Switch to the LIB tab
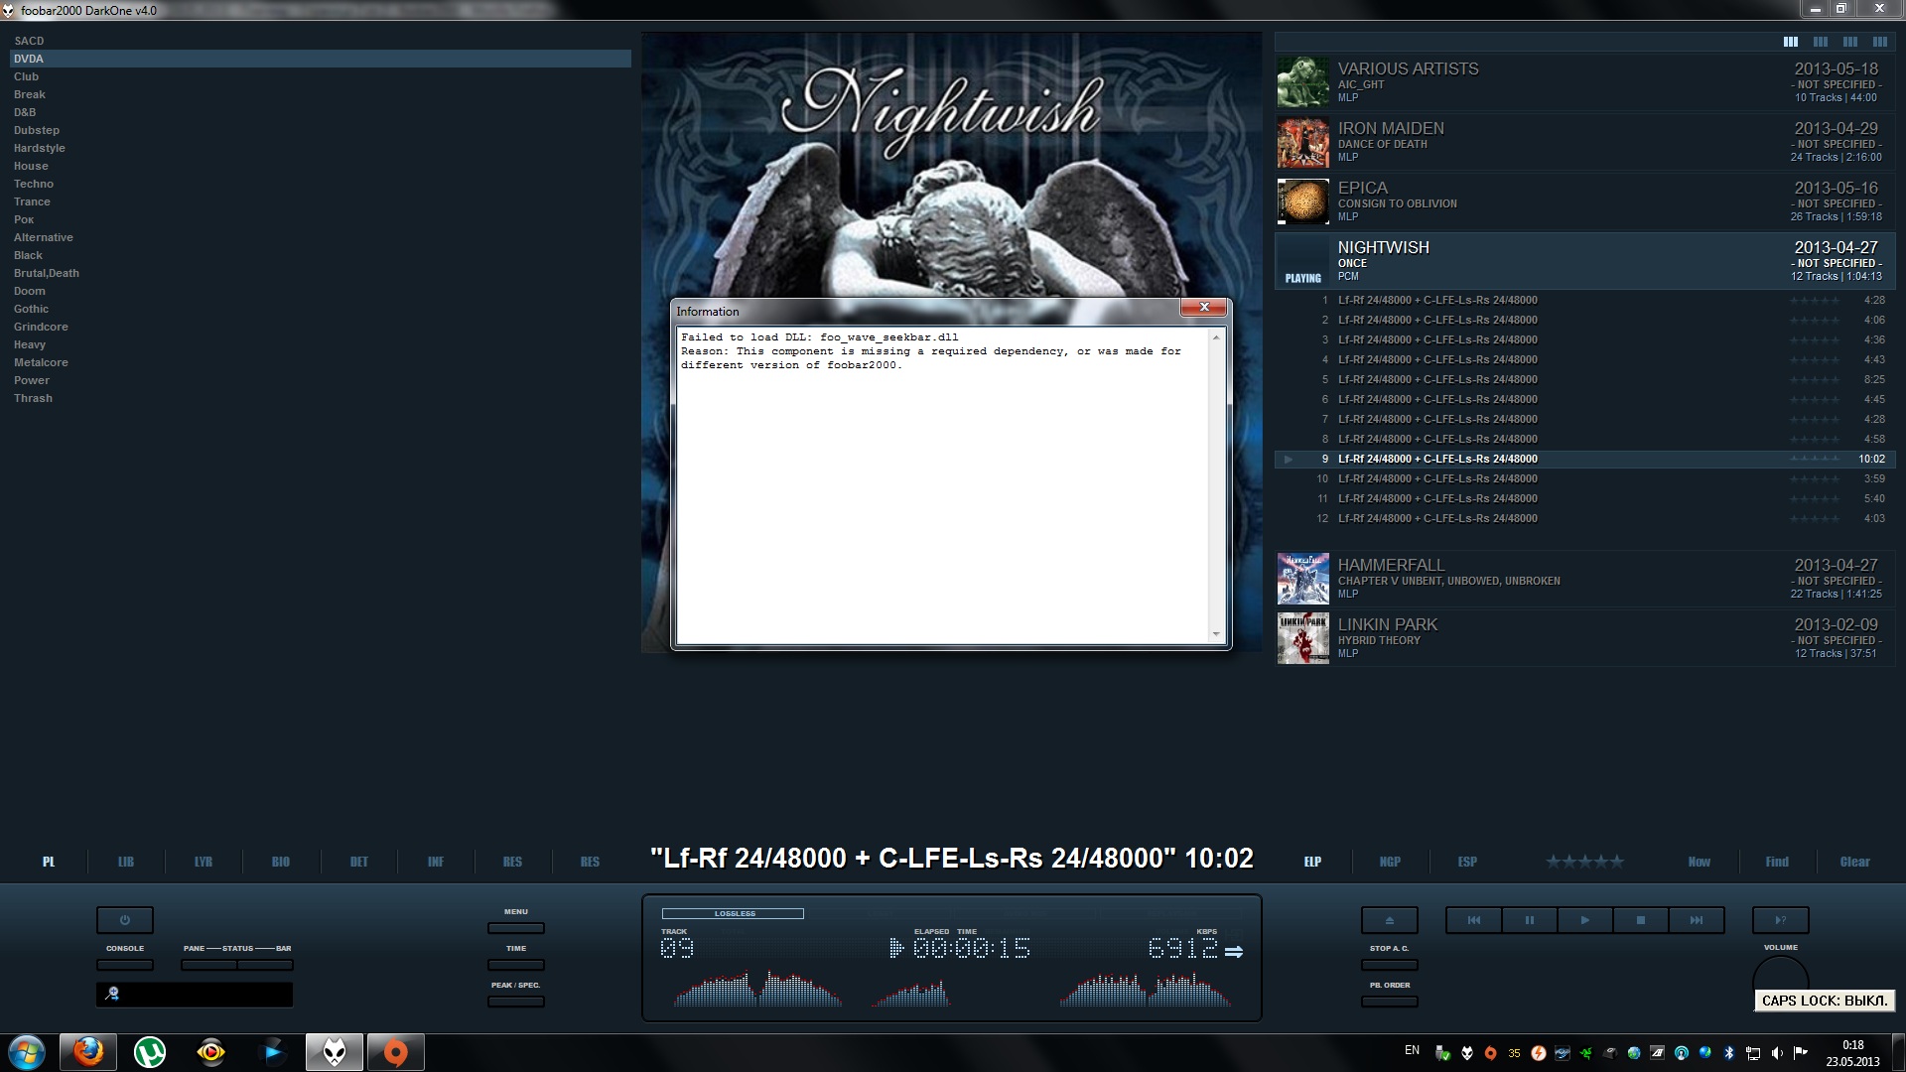 tap(126, 862)
